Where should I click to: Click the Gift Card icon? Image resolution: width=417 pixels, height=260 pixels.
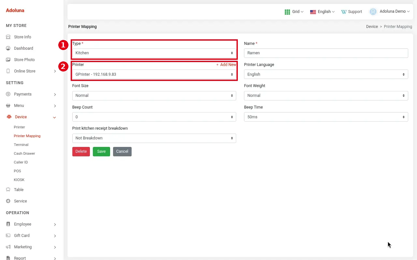8,236
